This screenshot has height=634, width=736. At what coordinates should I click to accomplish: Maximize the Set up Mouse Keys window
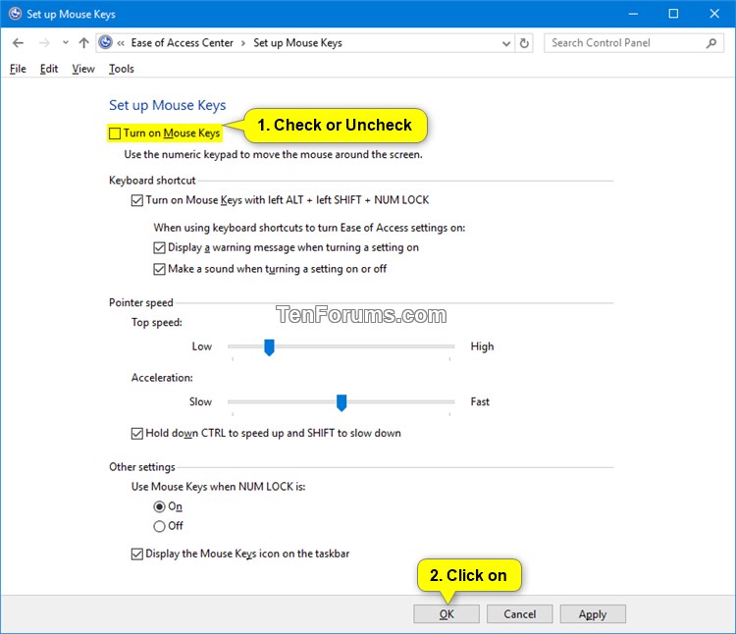pos(673,14)
